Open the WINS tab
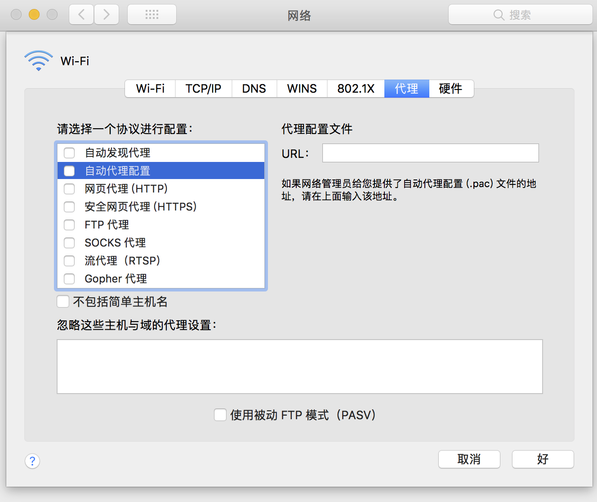 click(302, 89)
